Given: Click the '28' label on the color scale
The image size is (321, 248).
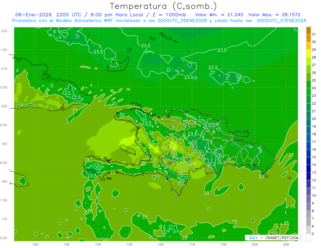Looking at the screenshot, I should (x=314, y=57).
